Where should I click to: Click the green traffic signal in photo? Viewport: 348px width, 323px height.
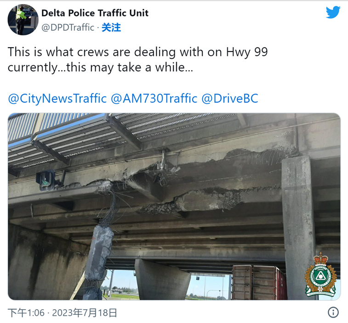coord(46,180)
